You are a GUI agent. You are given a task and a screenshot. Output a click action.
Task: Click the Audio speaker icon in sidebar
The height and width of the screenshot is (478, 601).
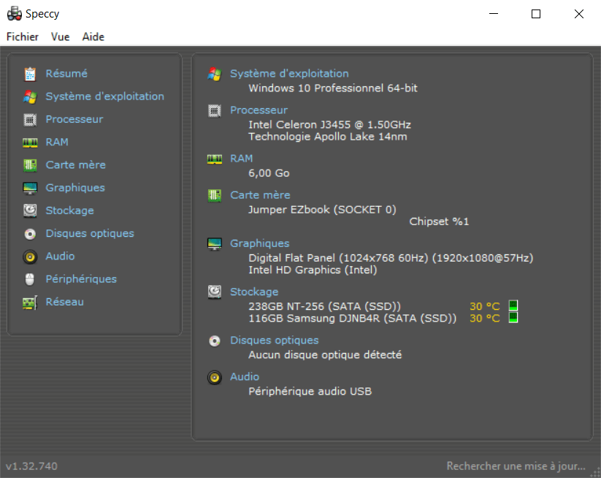[x=30, y=257]
